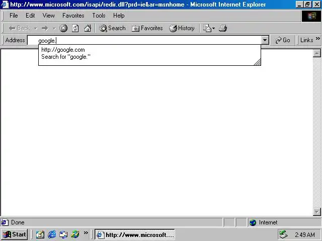Click the page icon beside Done status
Viewport: 322px width, 241px height.
click(5, 222)
